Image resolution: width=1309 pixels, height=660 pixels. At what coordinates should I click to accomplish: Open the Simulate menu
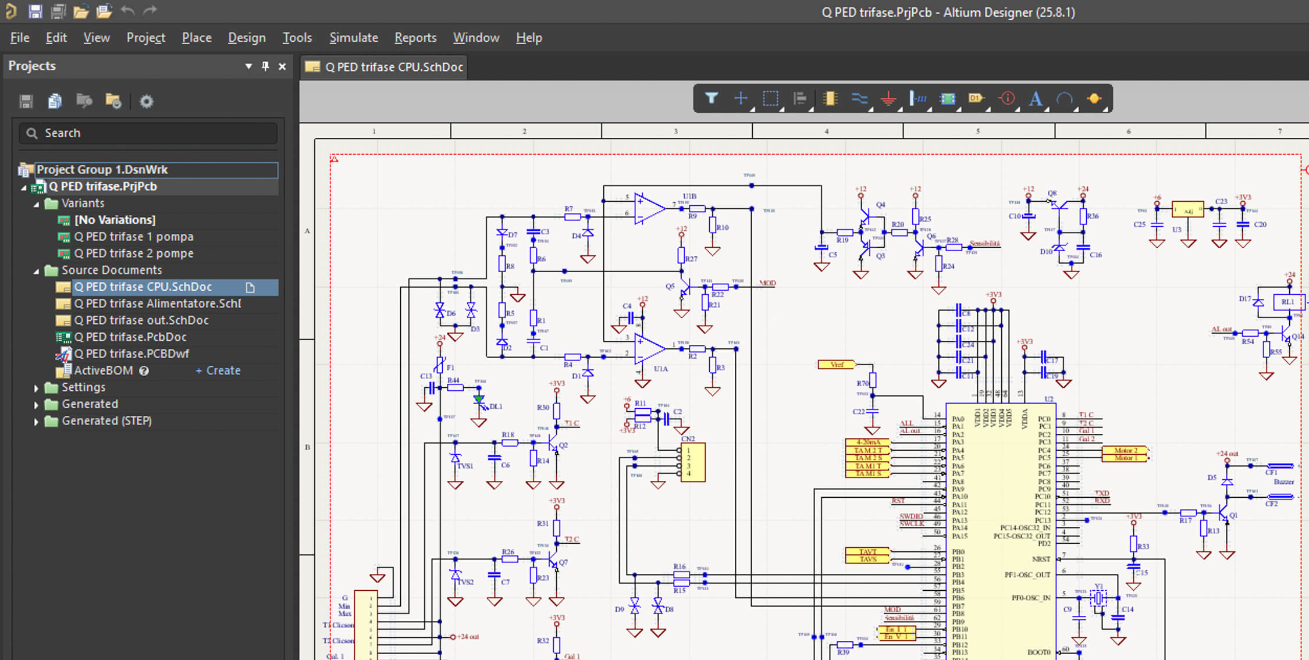353,37
